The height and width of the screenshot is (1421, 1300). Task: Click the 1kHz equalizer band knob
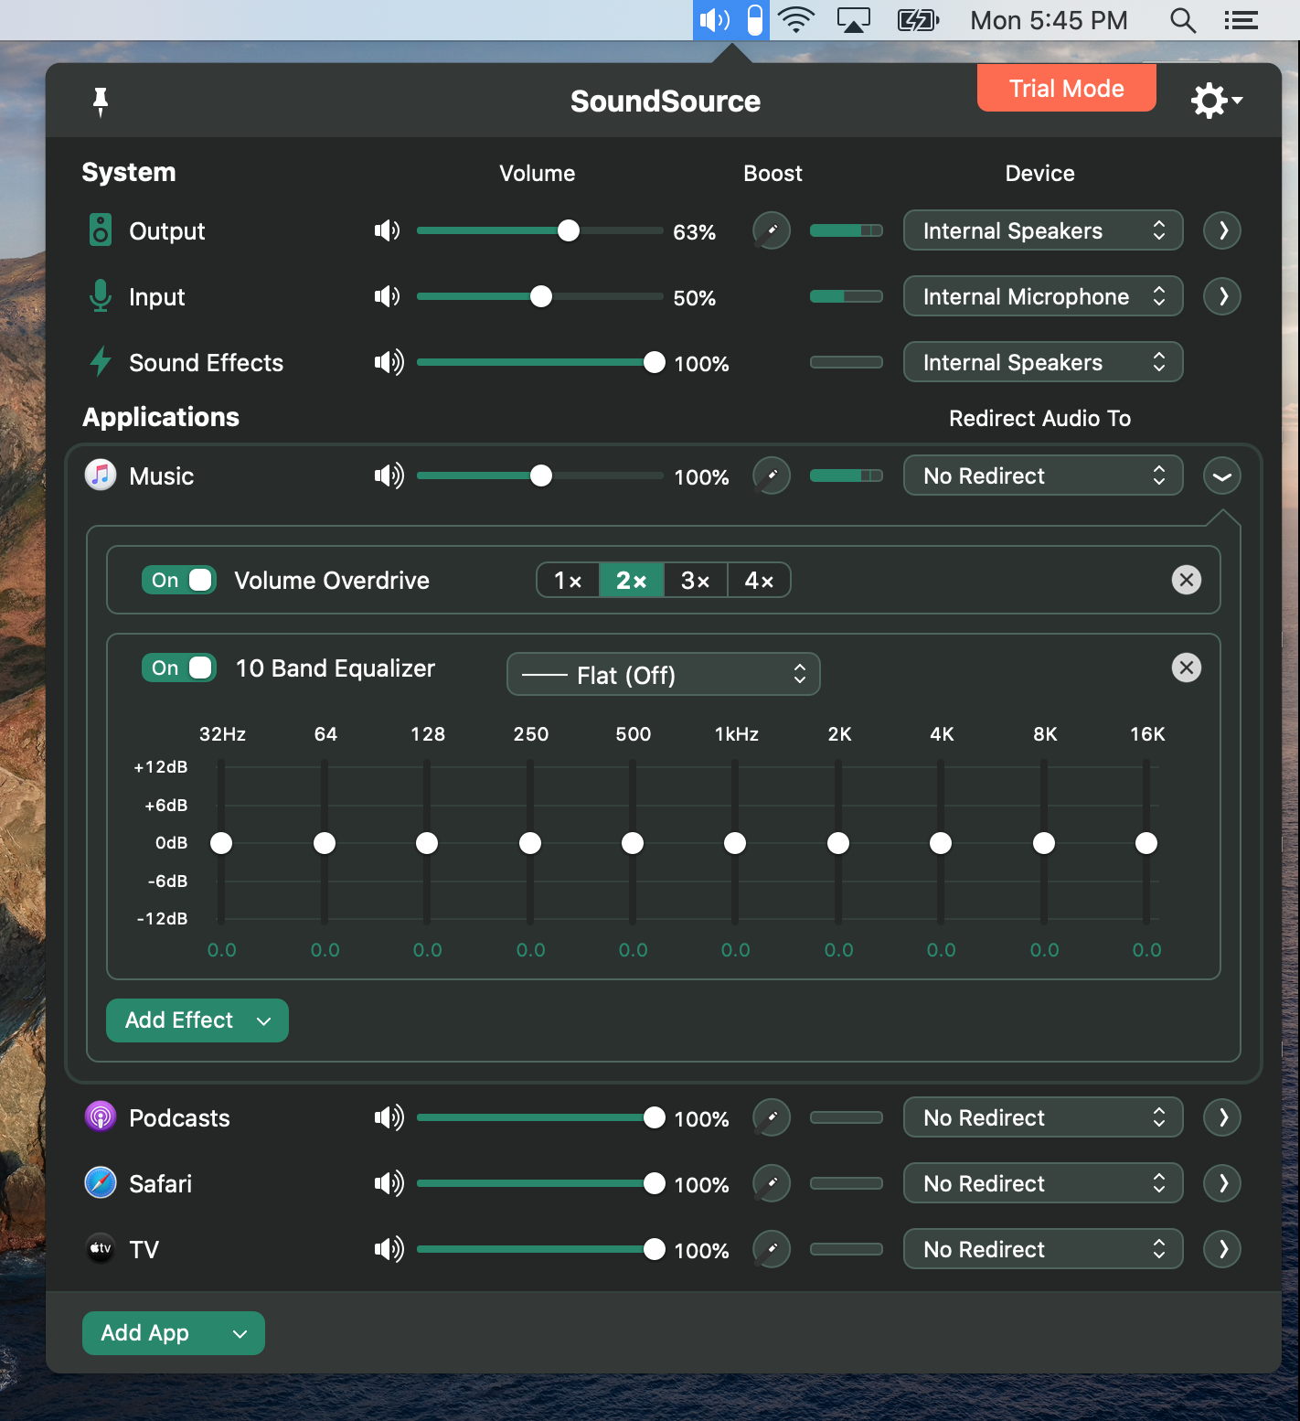pos(735,843)
